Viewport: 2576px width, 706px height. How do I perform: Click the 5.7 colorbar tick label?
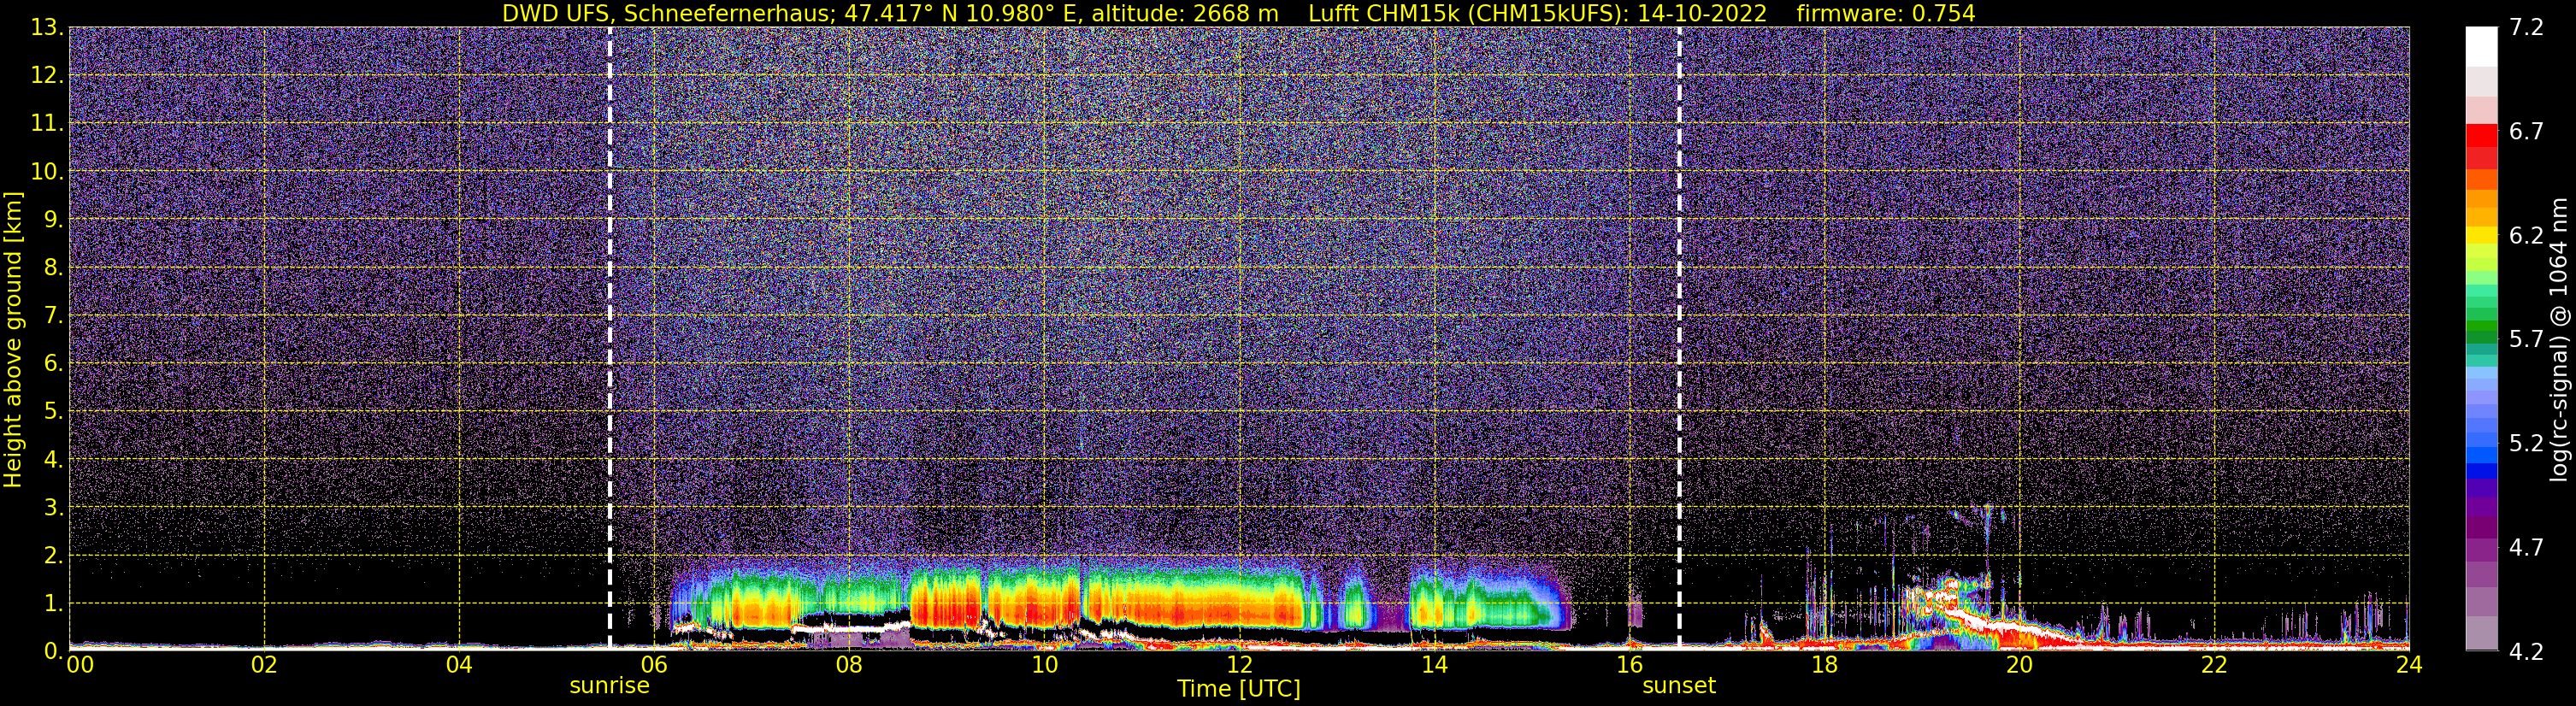click(2526, 340)
